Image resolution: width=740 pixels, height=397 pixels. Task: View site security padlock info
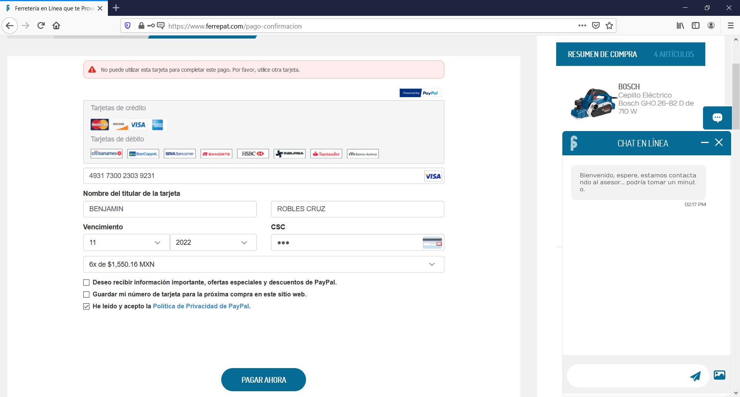[x=141, y=26]
